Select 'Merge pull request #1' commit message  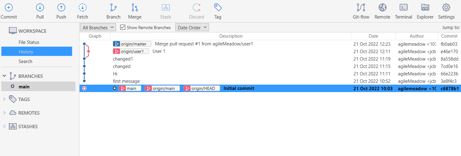click(204, 44)
